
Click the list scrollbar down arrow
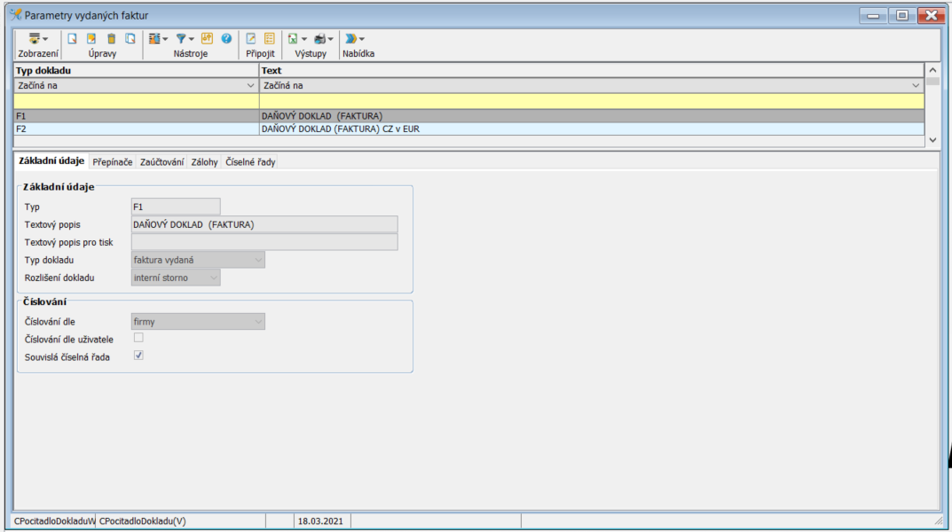932,140
